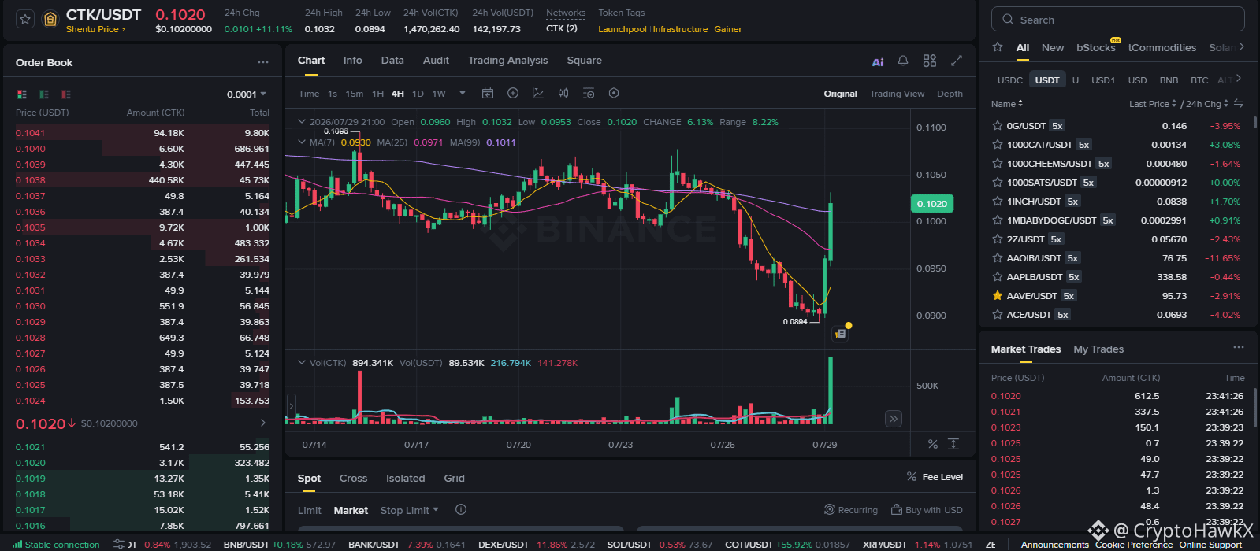This screenshot has width=1260, height=551.
Task: Open the Shentu Price link
Action: pyautogui.click(x=95, y=29)
